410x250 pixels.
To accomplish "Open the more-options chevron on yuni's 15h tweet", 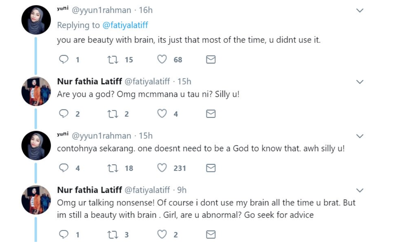I will (360, 136).
